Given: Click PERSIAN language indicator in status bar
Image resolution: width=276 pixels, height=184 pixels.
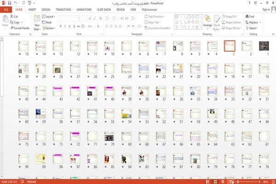Looking at the screenshot, I should click(31, 182).
